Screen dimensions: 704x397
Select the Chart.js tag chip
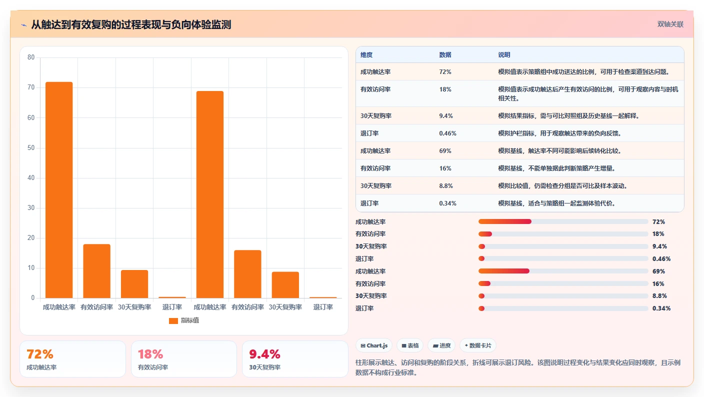point(374,345)
